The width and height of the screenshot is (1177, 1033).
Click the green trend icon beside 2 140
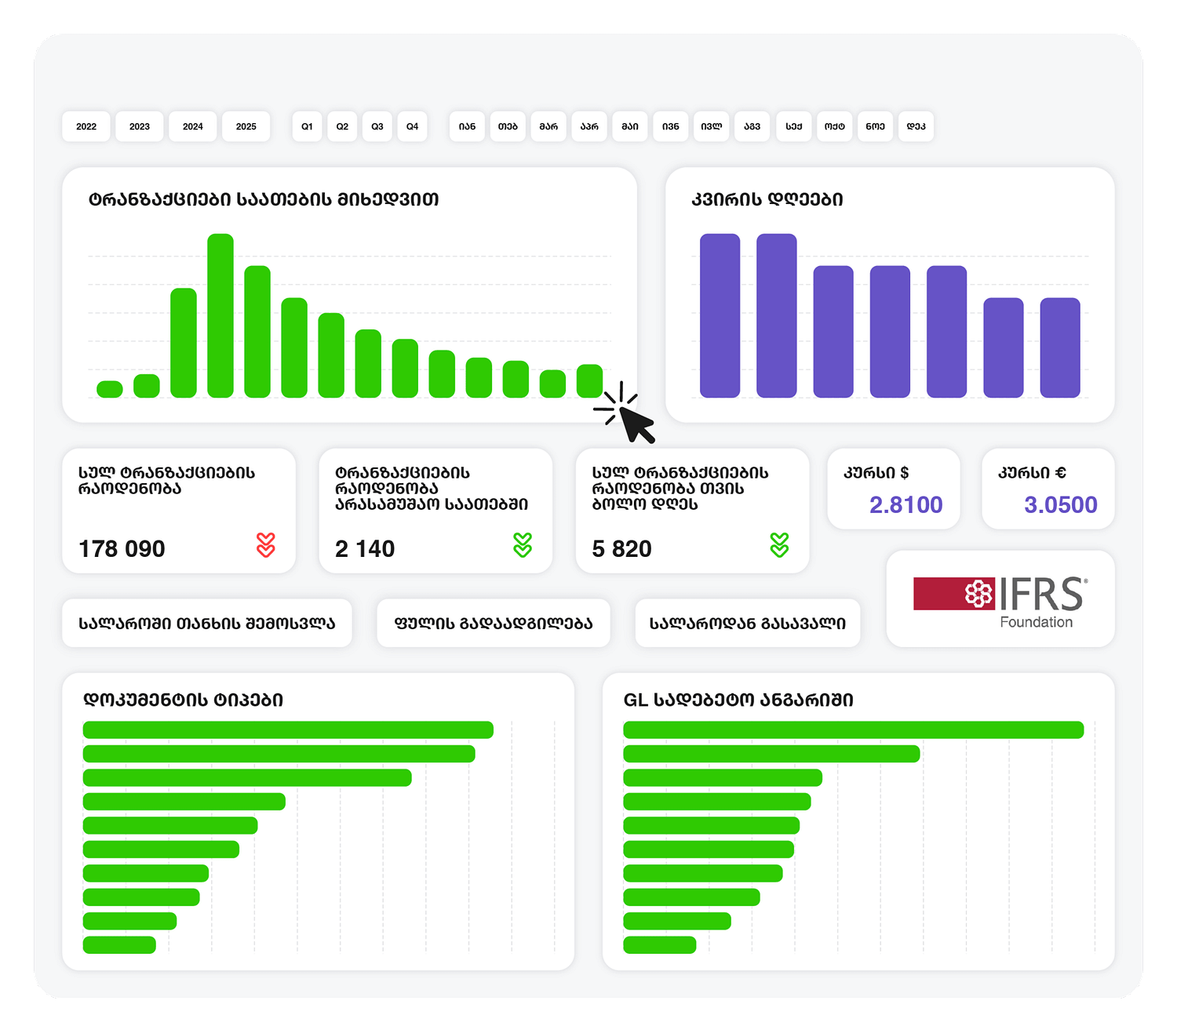pos(523,545)
